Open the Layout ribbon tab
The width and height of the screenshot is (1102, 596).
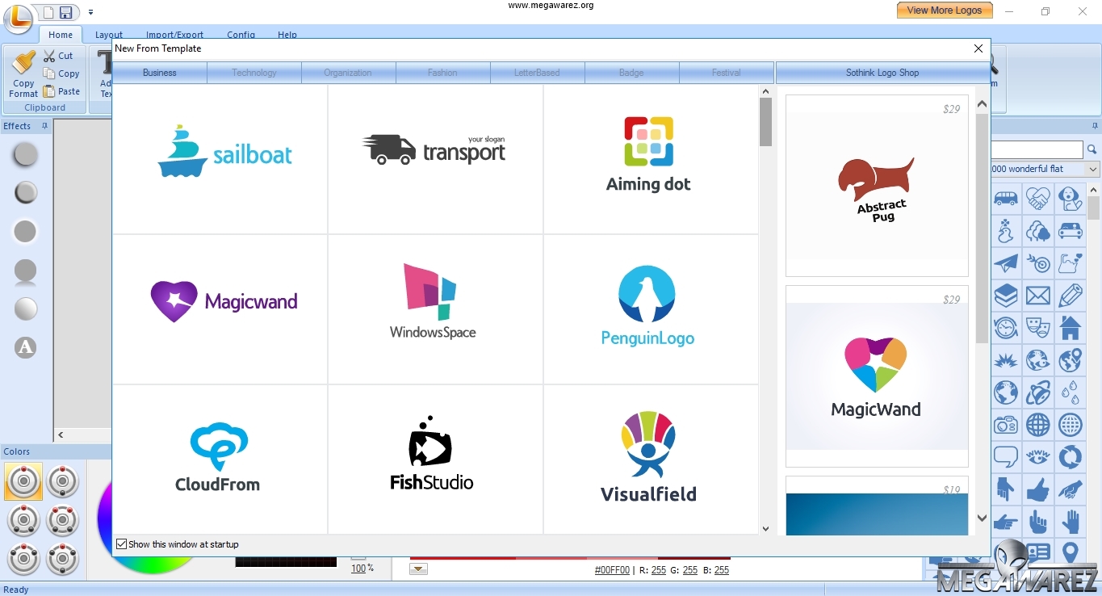(109, 35)
